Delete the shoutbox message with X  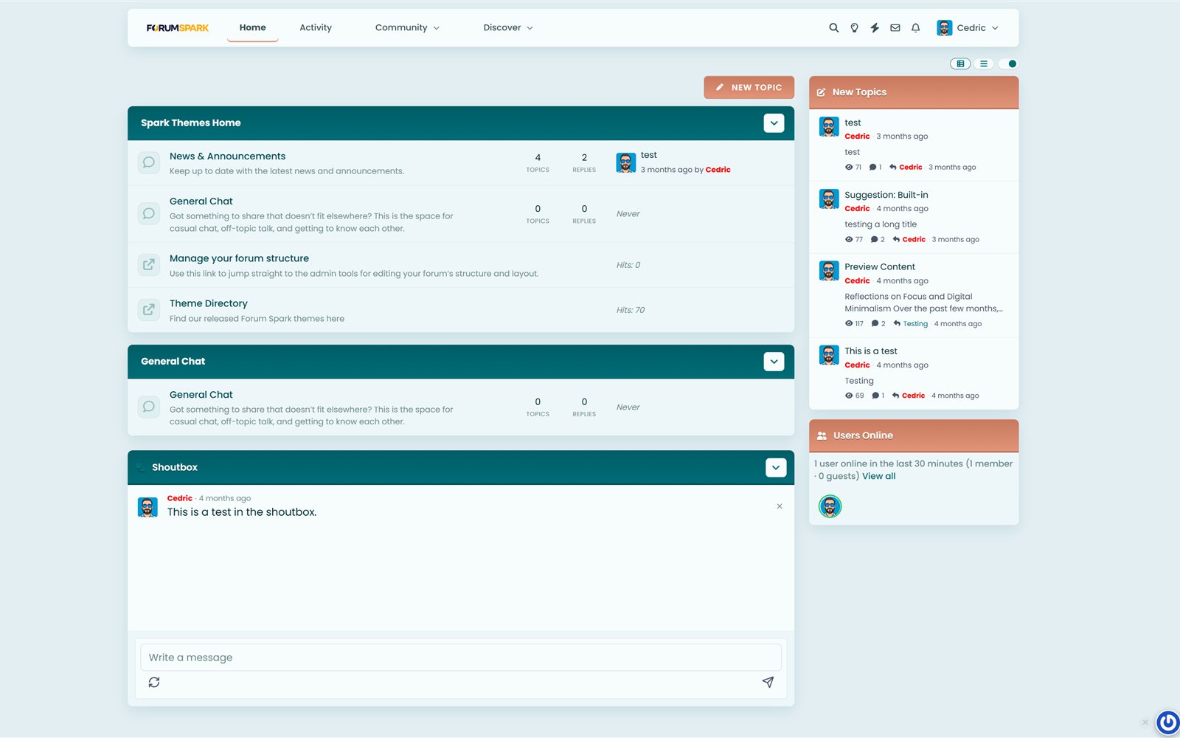pos(780,506)
